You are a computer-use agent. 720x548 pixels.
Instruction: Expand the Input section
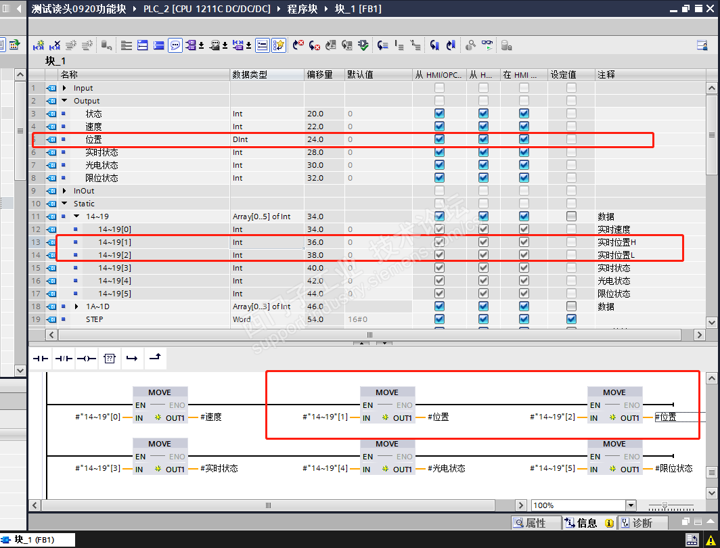point(64,88)
